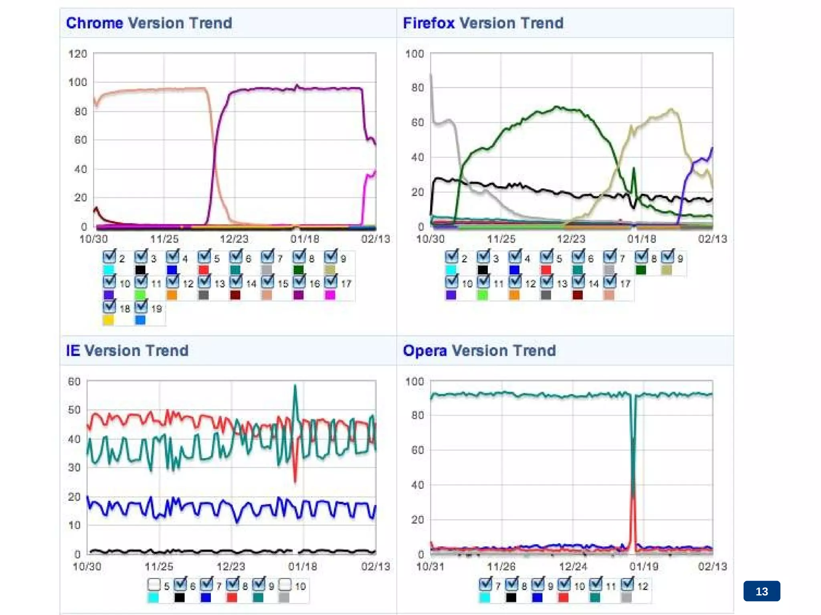Viewport: 821px width, 615px height.
Task: Uncheck Chrome version 15 checkbox
Action: point(267,281)
